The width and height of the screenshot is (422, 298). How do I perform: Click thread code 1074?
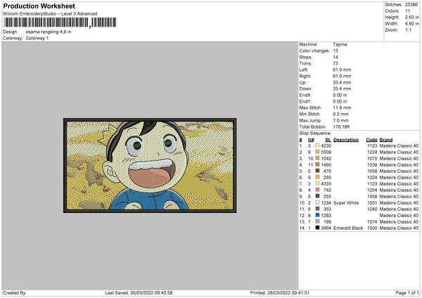[x=372, y=221]
